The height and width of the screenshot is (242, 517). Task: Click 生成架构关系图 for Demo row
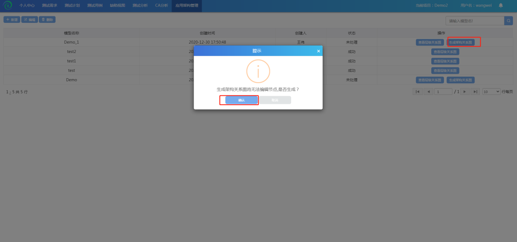461,80
